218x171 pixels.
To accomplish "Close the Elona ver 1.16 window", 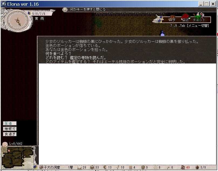I will [x=213, y=4].
